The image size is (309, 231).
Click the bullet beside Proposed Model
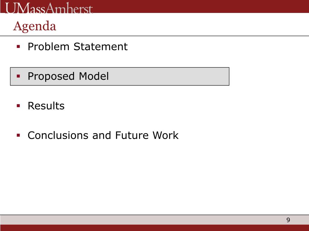[x=18, y=76]
